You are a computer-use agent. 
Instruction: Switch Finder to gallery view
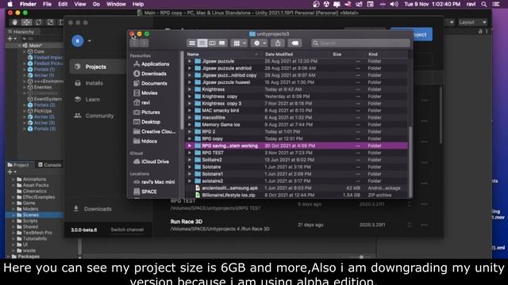pos(222,43)
